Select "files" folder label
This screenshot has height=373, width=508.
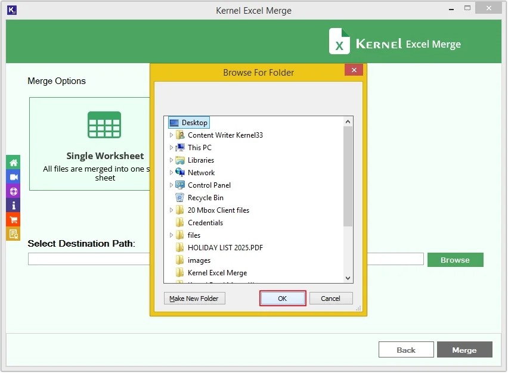[x=194, y=235]
